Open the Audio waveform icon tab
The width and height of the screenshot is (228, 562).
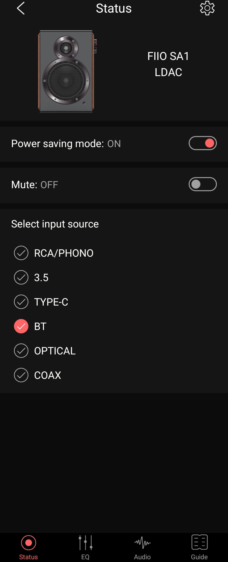point(142,543)
